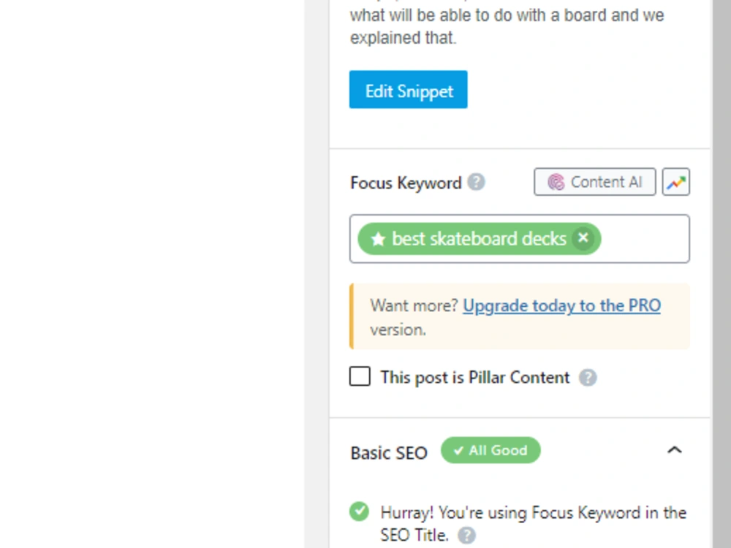Screen dimensions: 731x548
Task: Open the Content AI tool
Action: [594, 182]
